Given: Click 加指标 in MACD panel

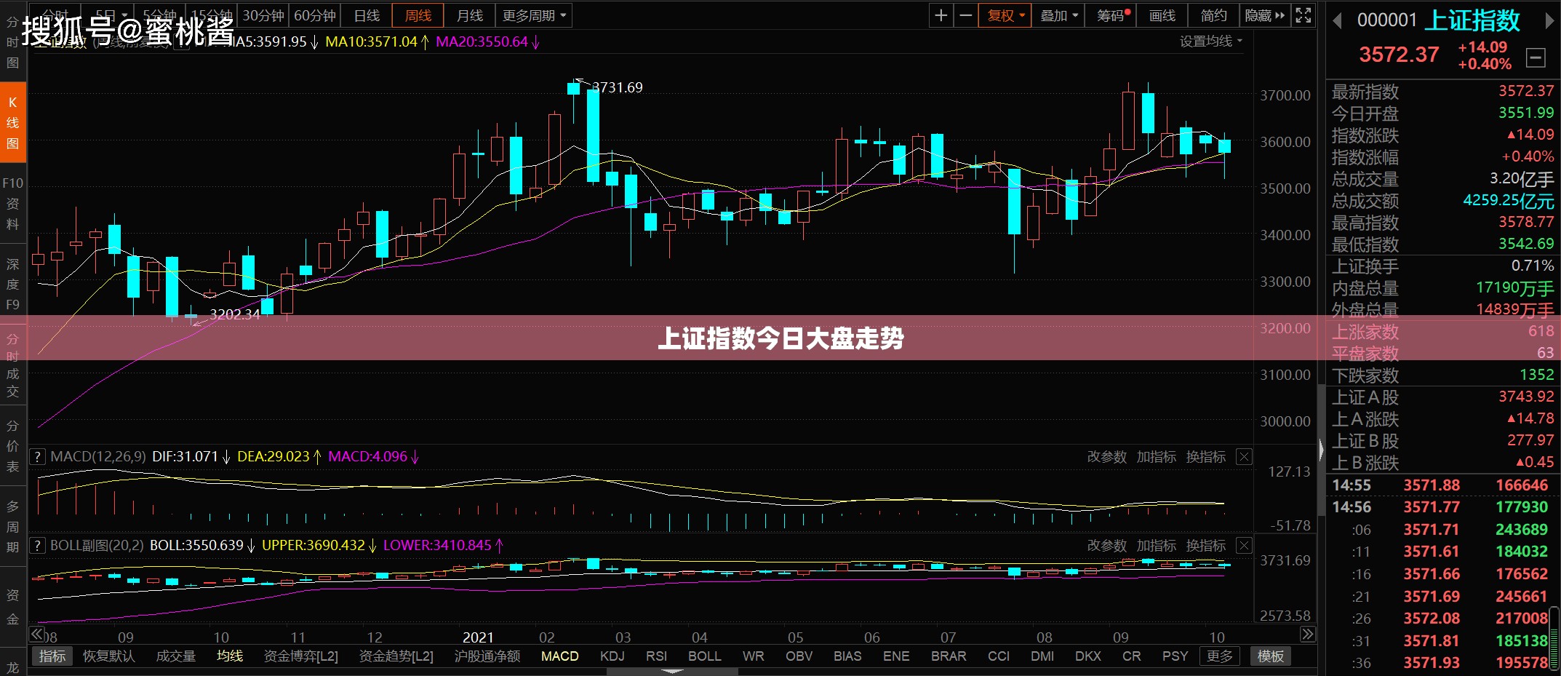Looking at the screenshot, I should coord(1157,457).
